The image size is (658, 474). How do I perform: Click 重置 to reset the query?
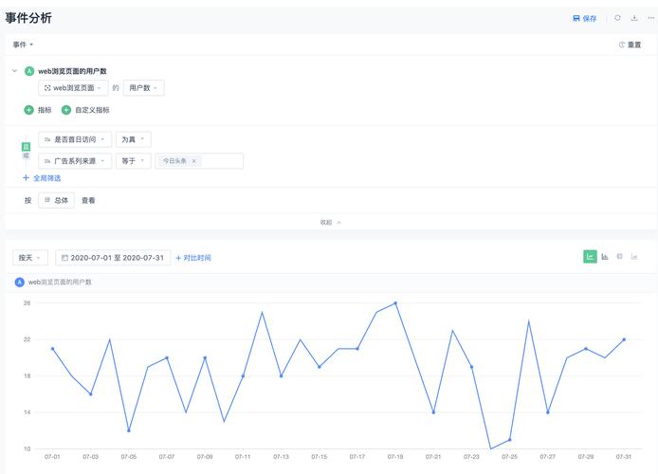[630, 45]
